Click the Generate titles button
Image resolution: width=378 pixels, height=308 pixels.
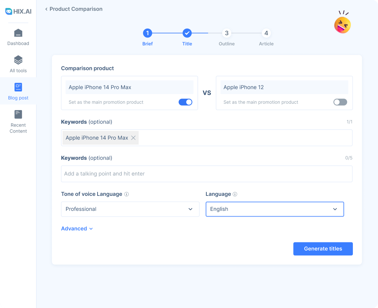323,249
